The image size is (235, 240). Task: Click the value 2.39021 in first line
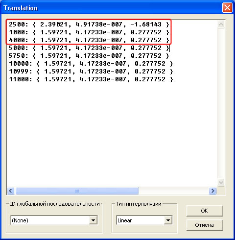54,24
